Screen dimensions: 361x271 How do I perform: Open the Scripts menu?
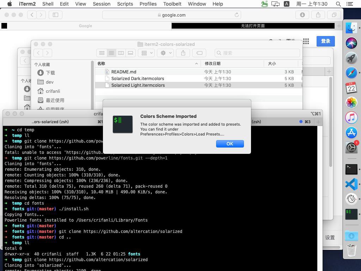125,4
